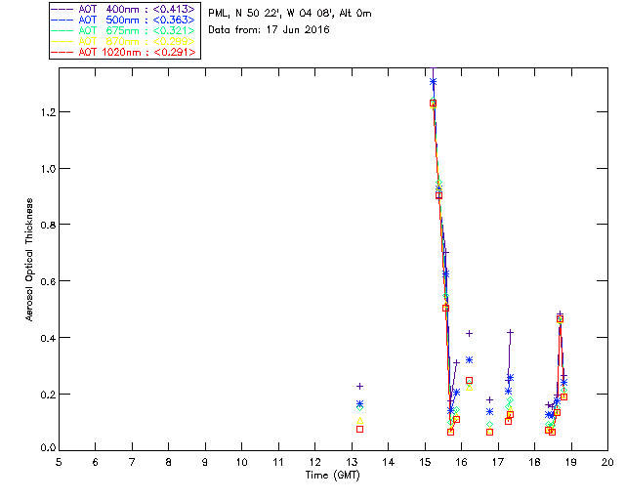Click the purple plus at 0.41 after 16 GMT
625x500 pixels.
[469, 333]
